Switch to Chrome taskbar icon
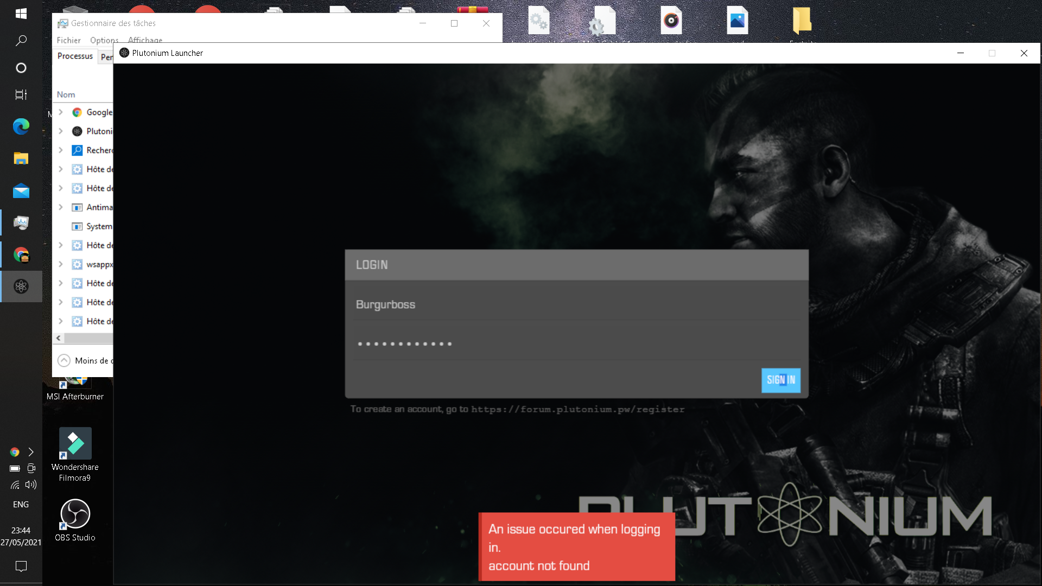Viewport: 1042px width, 586px height. (21, 254)
